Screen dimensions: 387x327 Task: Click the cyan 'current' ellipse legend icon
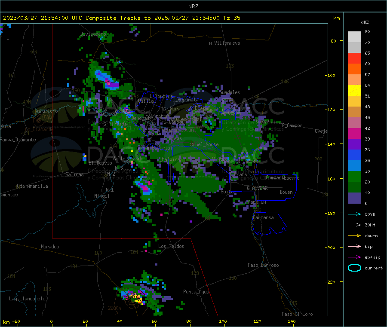[x=354, y=268]
